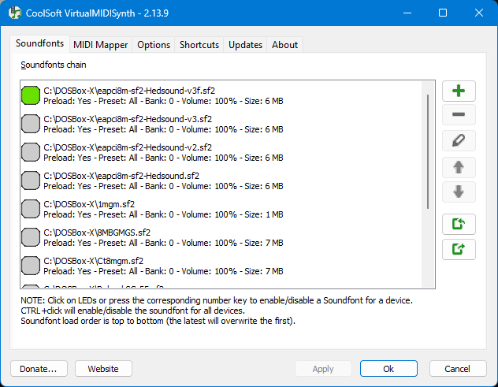Enable the LED for eapci8m-sf2-Hedsound.sf2

point(31,180)
